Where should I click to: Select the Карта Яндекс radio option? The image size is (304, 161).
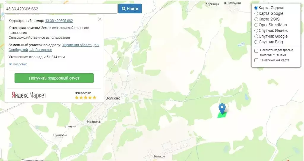click(x=256, y=8)
